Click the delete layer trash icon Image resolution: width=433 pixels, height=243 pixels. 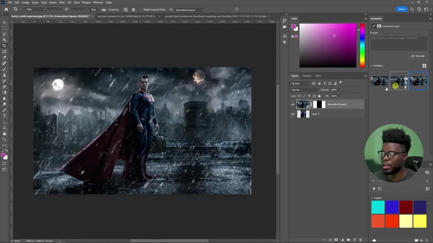point(360,240)
